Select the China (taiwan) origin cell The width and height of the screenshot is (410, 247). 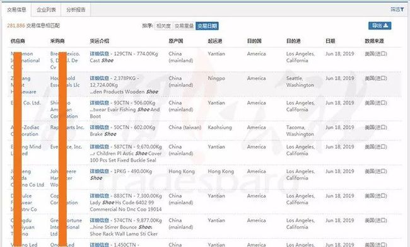[x=185, y=127]
